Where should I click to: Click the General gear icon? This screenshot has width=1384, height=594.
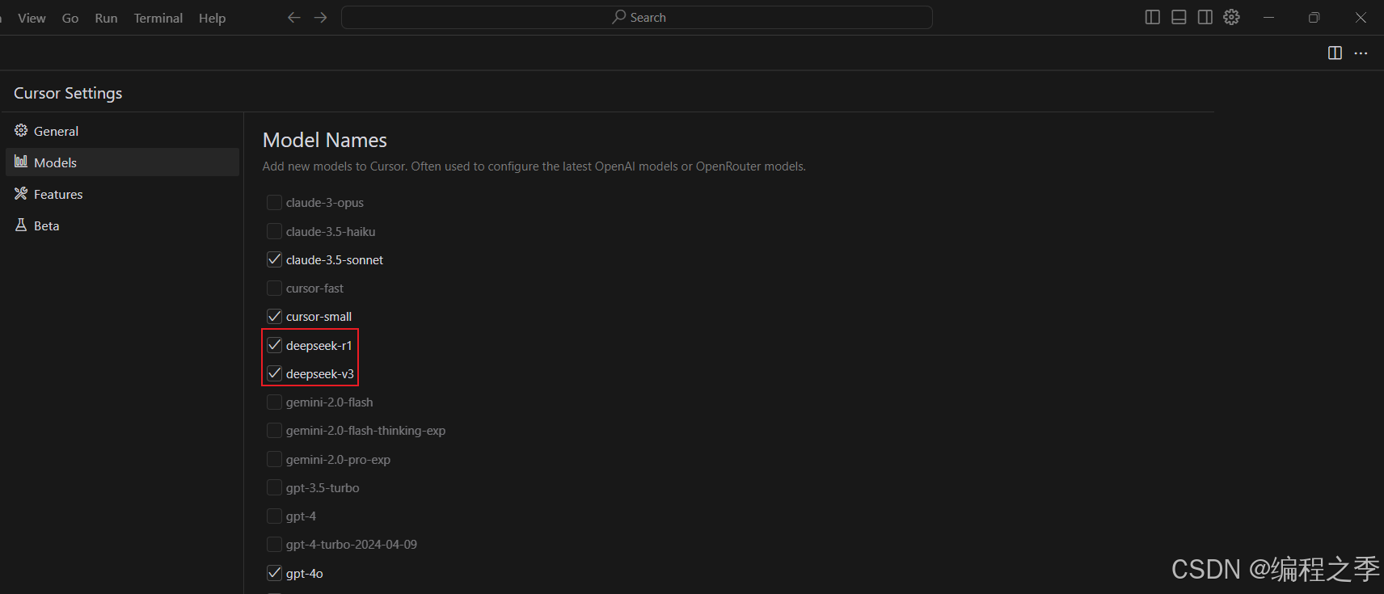click(x=21, y=130)
